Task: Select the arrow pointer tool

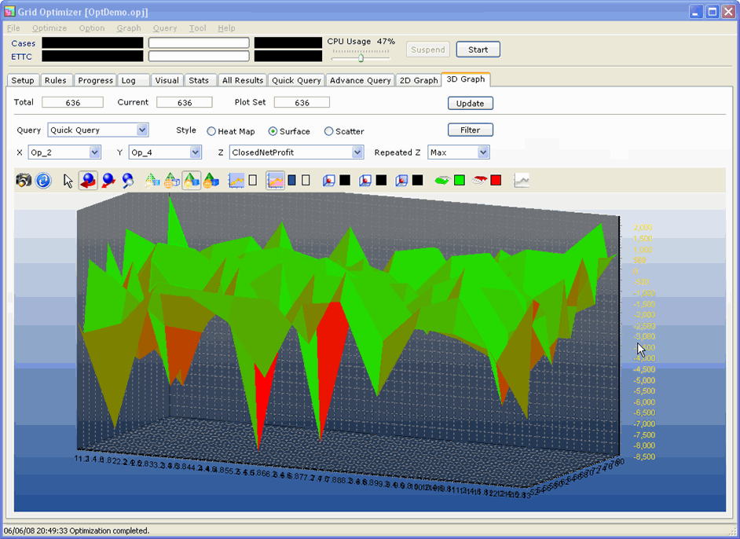Action: click(68, 181)
